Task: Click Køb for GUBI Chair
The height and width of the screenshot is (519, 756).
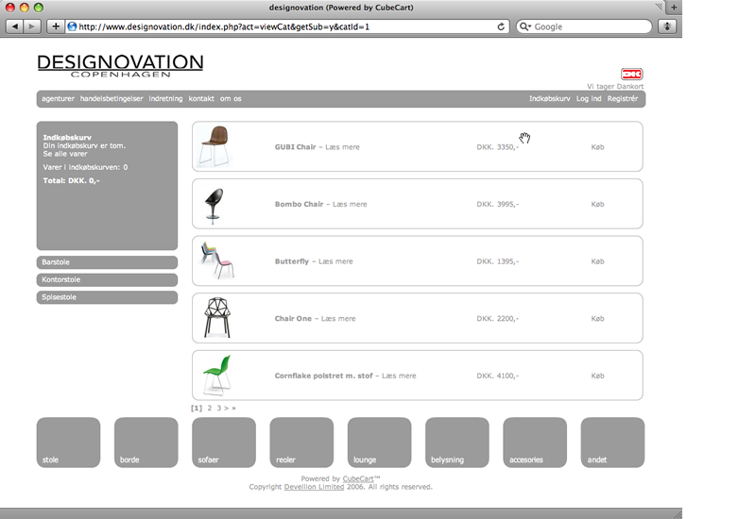Action: tap(597, 147)
